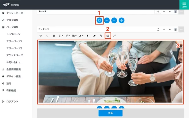
Task: Click the minus separator round button
Action: click(x=114, y=20)
